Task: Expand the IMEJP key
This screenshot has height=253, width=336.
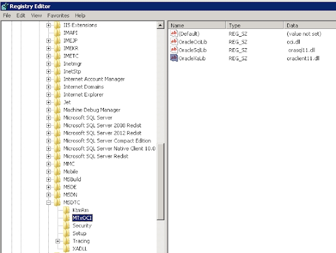Action: point(48,41)
